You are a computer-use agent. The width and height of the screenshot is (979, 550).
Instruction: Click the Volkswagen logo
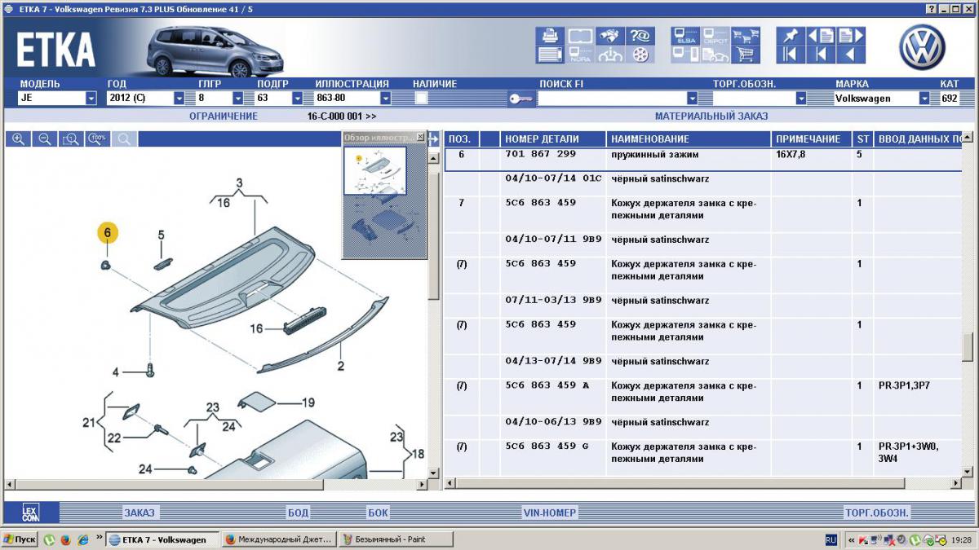pyautogui.click(x=922, y=46)
